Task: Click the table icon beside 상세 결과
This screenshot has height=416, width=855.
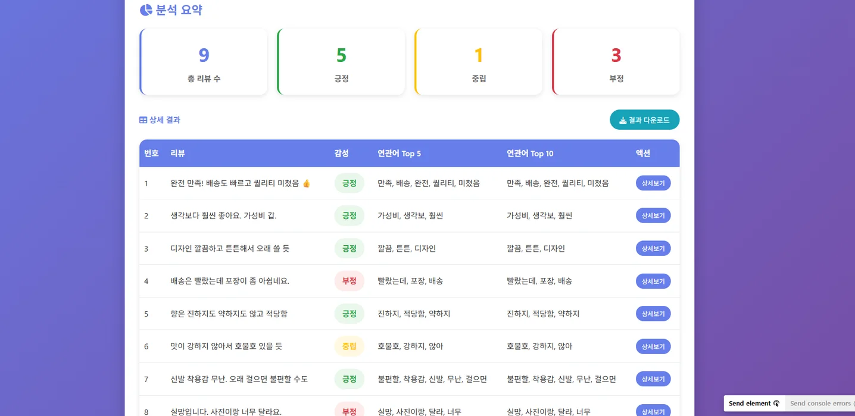Action: pyautogui.click(x=143, y=120)
